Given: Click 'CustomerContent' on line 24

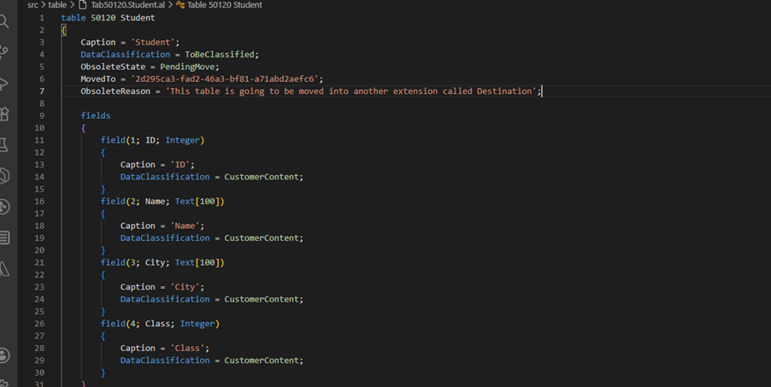Looking at the screenshot, I should point(262,300).
